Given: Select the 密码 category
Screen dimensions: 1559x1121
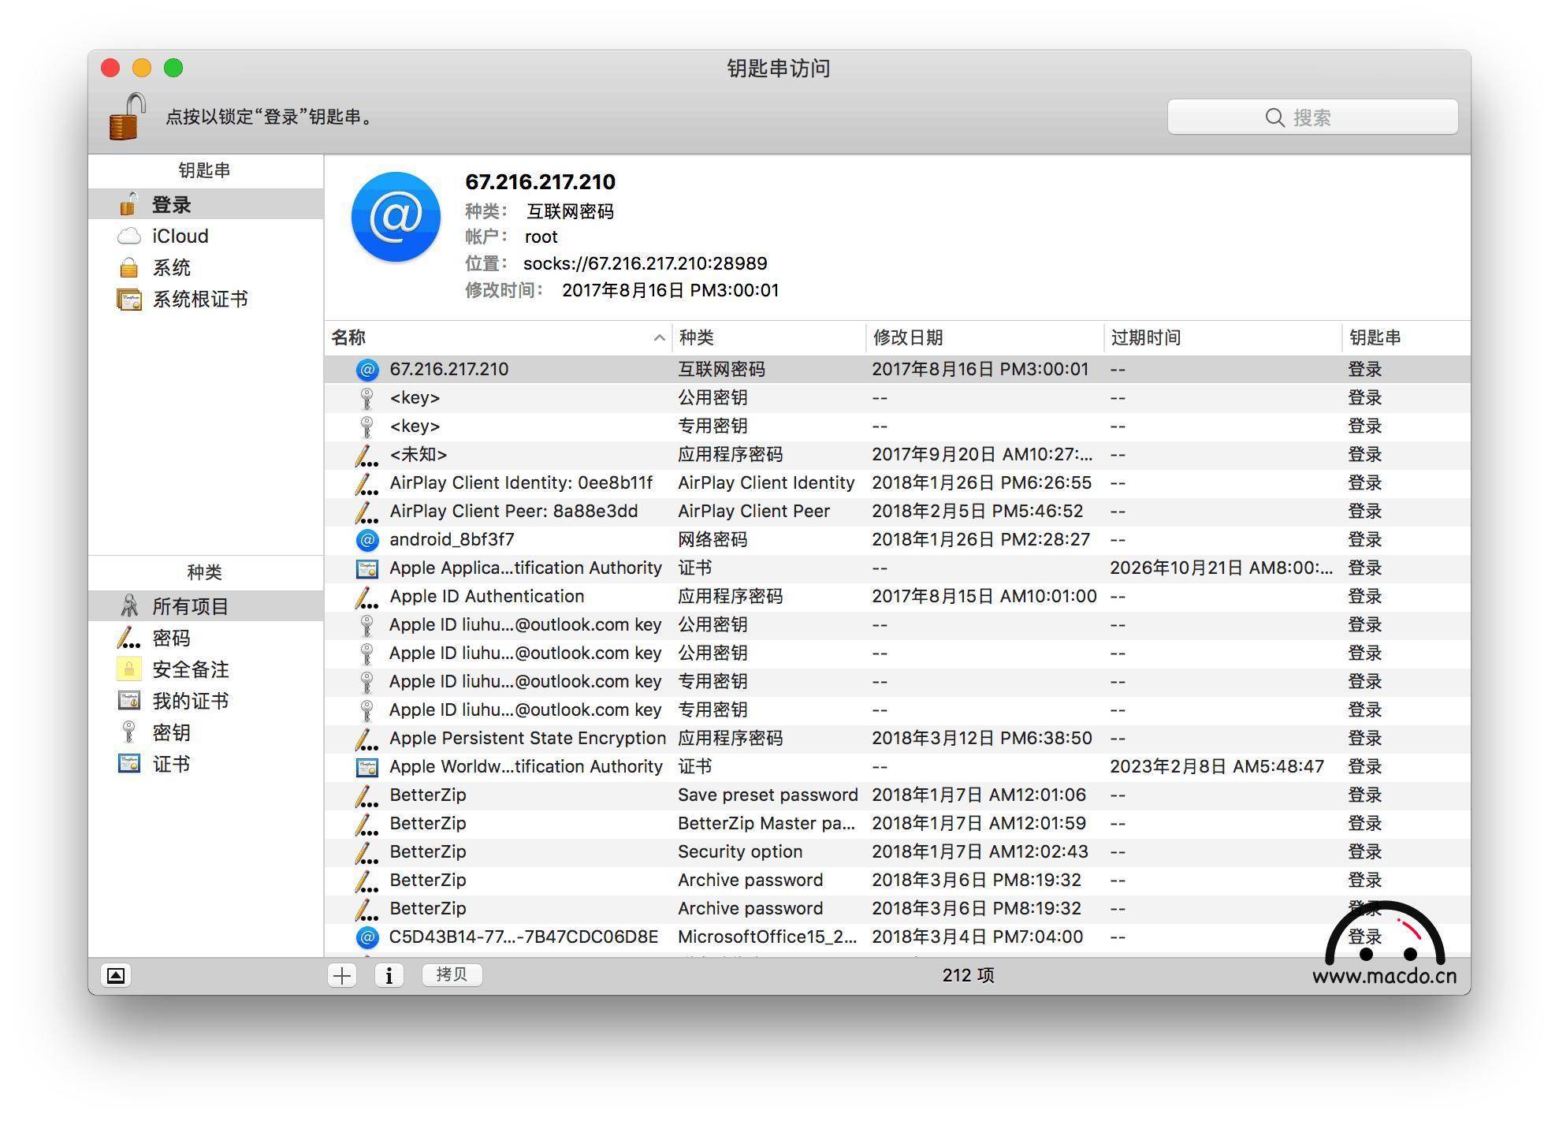Looking at the screenshot, I should tap(171, 639).
